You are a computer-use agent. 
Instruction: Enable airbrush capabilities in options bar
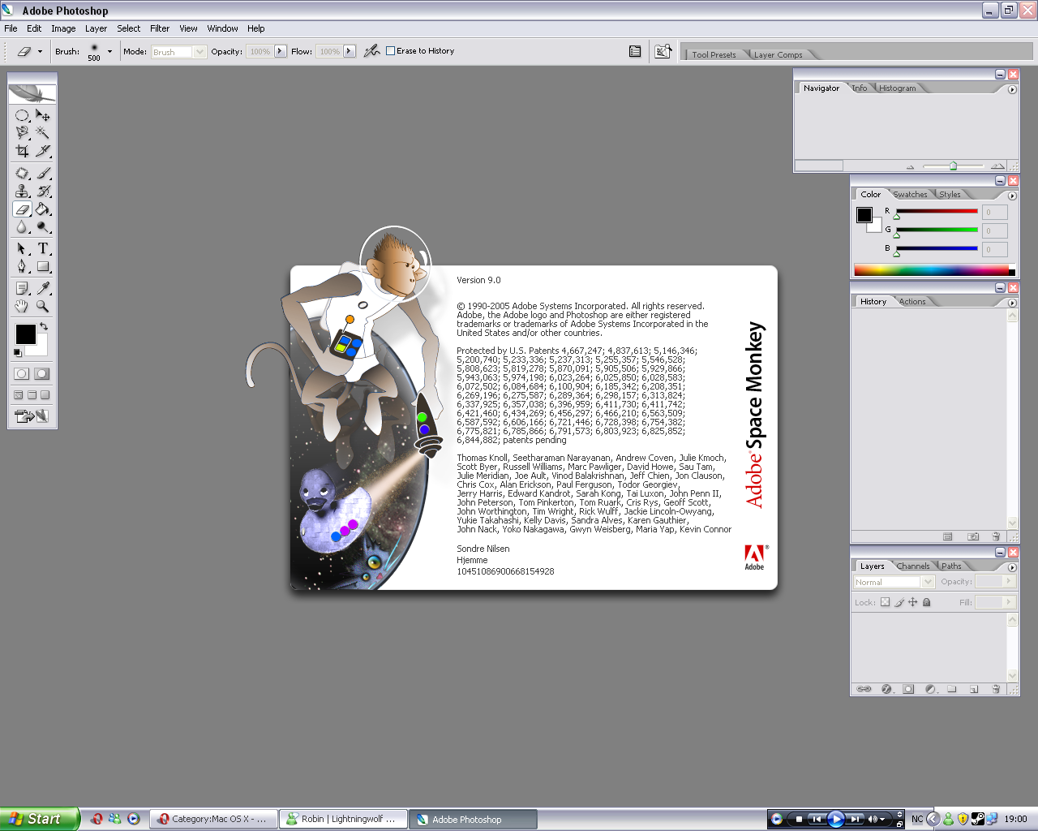coord(371,51)
